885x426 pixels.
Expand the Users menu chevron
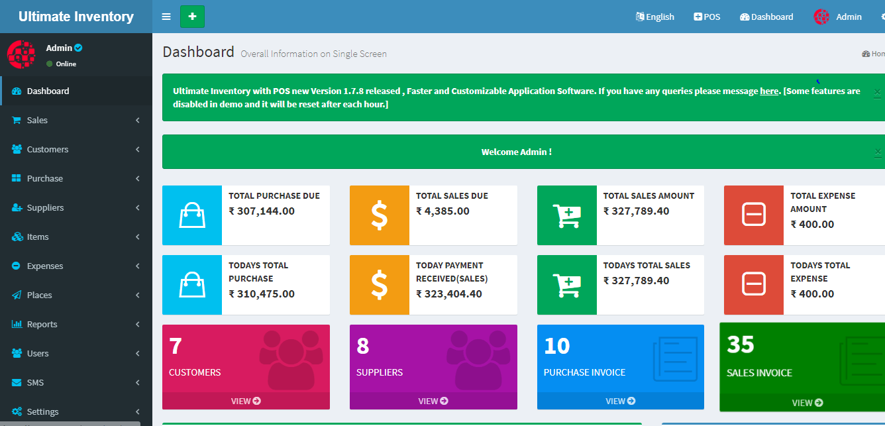(138, 353)
